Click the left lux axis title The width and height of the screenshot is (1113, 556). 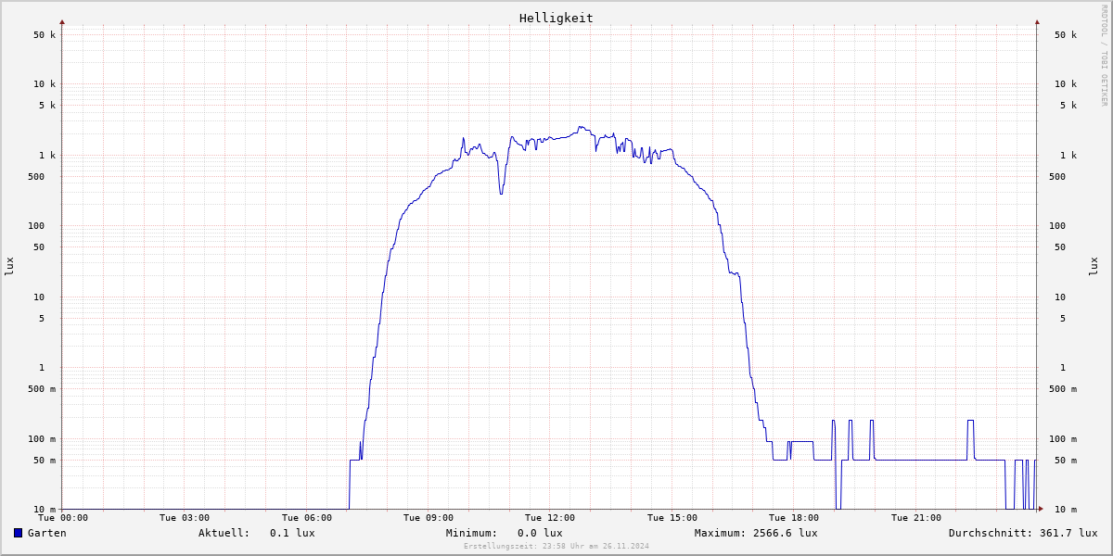9,266
